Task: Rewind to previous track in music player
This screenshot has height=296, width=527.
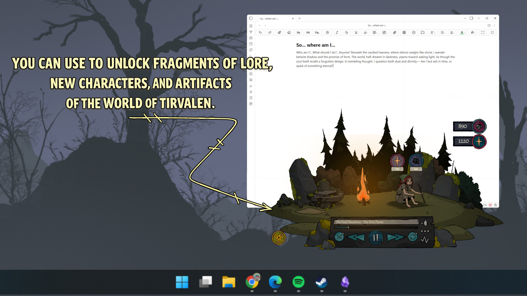Action: tap(356, 237)
